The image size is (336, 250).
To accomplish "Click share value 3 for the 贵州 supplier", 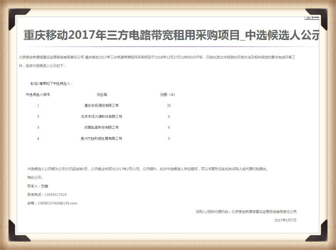I will click(169, 139).
